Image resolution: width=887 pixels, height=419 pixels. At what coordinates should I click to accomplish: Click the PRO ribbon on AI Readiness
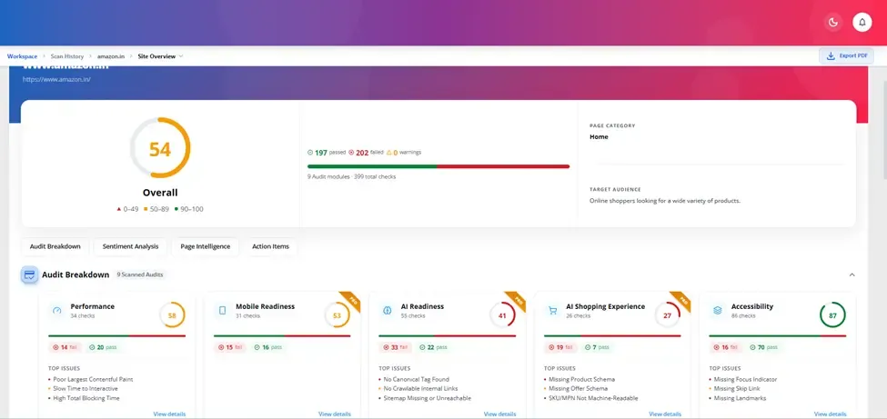(x=517, y=300)
